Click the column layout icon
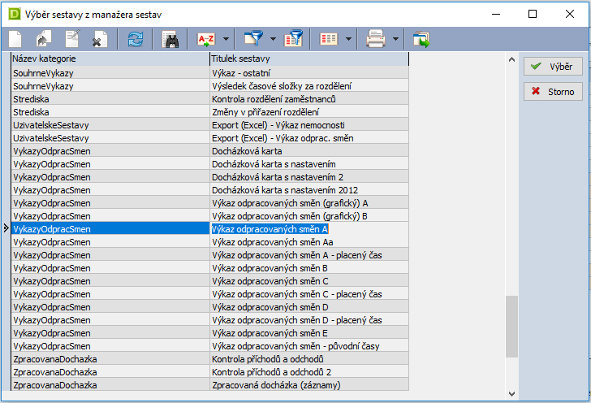 pos(329,39)
